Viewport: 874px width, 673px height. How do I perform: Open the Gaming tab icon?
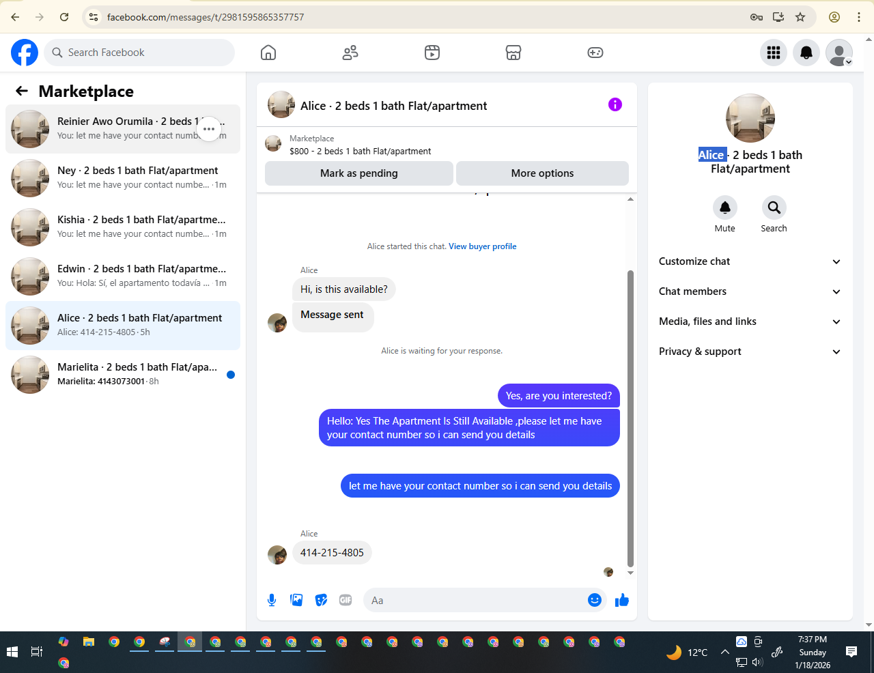click(x=595, y=53)
